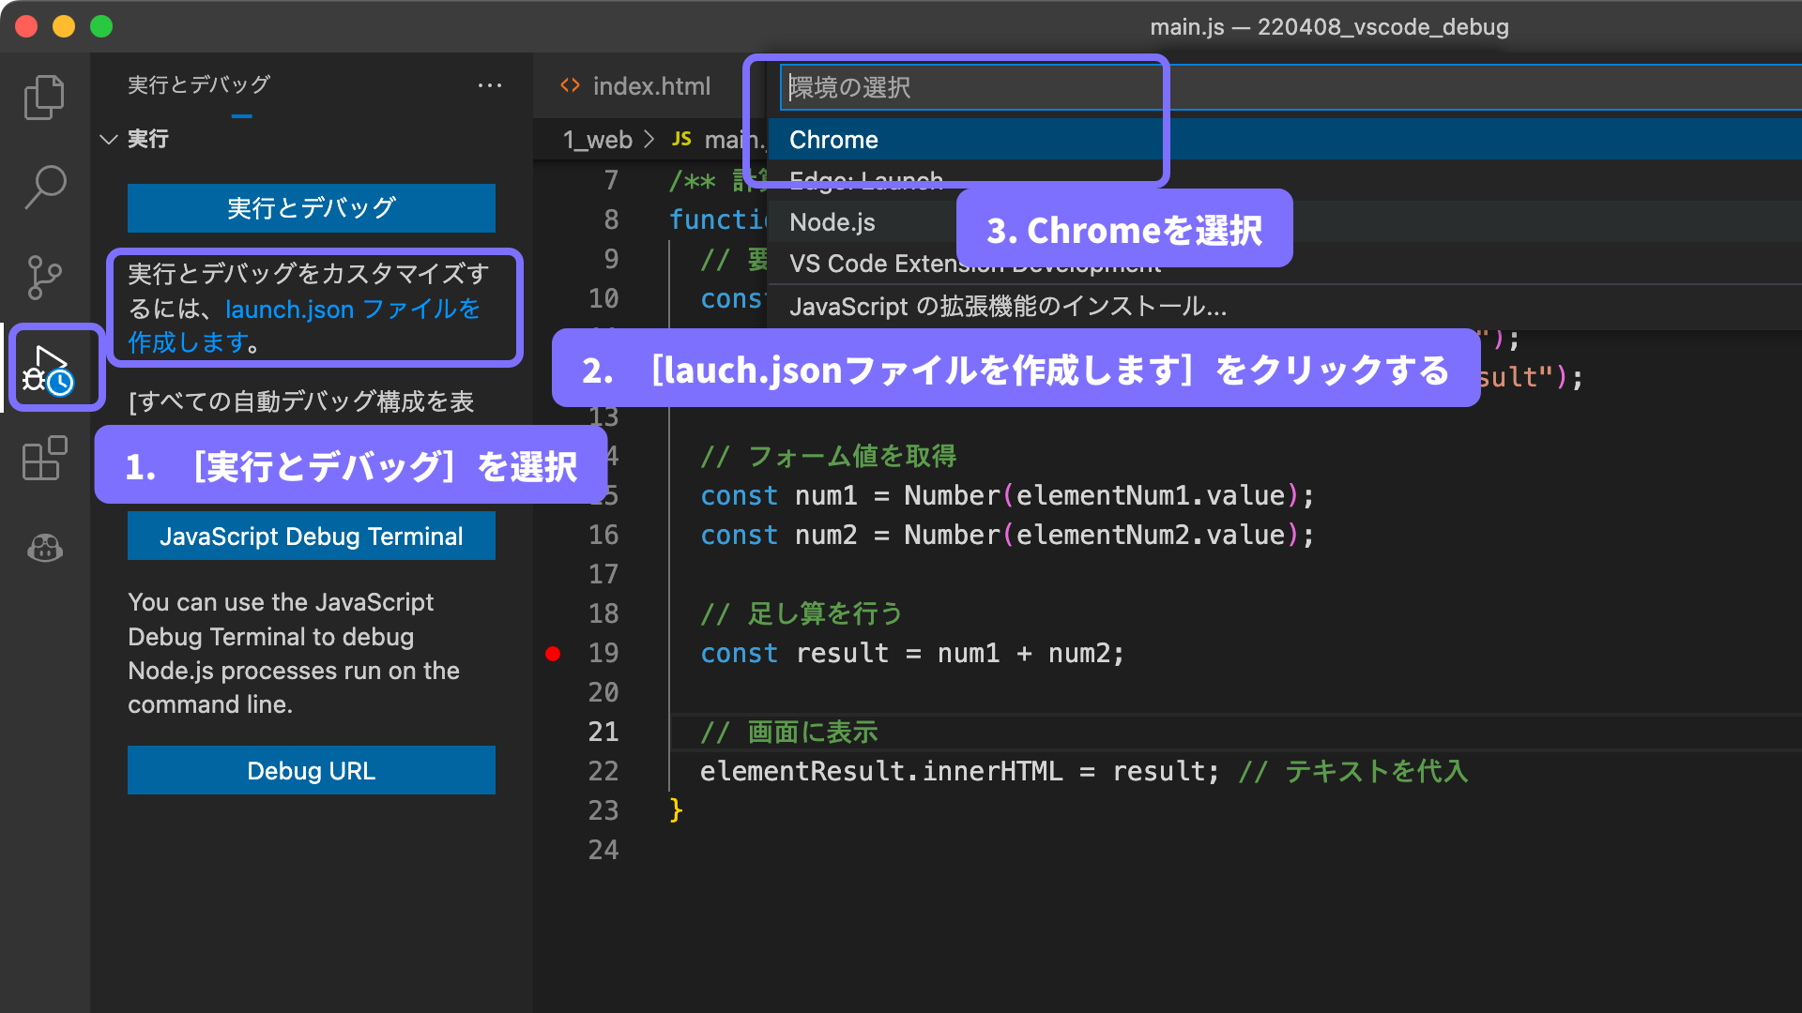Open the Source Control branch icon
The height and width of the screenshot is (1013, 1802).
point(44,278)
